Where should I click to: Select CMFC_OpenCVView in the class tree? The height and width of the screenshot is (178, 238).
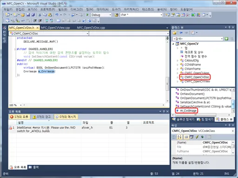(197, 81)
